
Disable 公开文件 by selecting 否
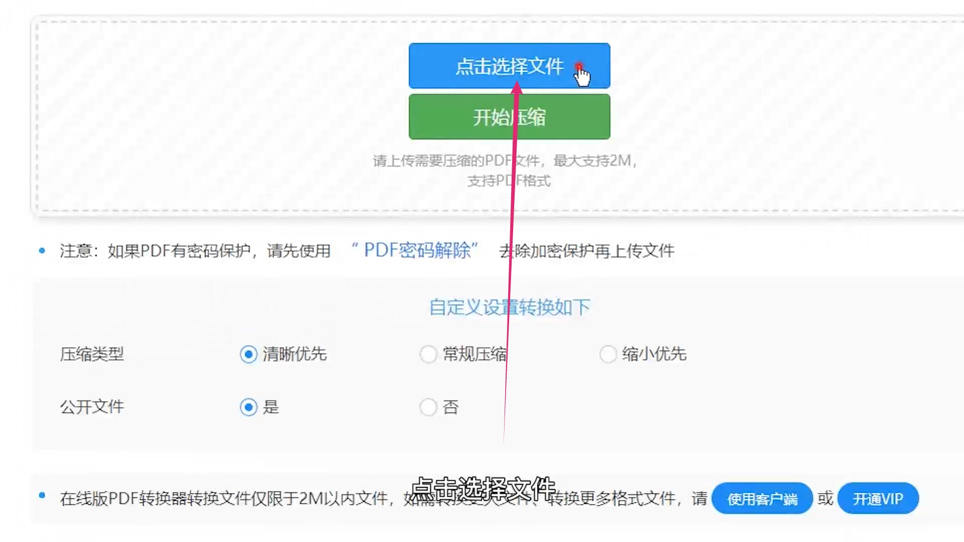[x=427, y=406]
